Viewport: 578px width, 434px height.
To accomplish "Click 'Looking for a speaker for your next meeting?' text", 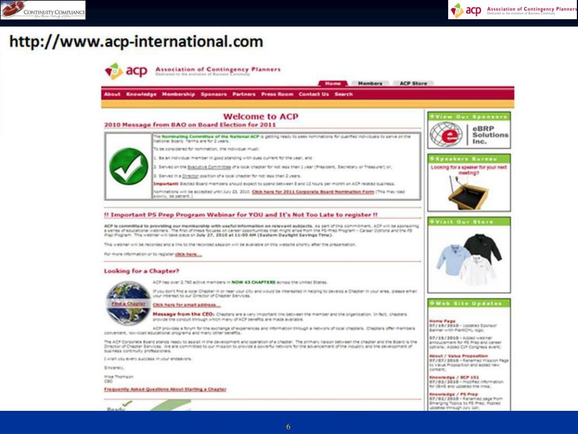I will (x=468, y=170).
